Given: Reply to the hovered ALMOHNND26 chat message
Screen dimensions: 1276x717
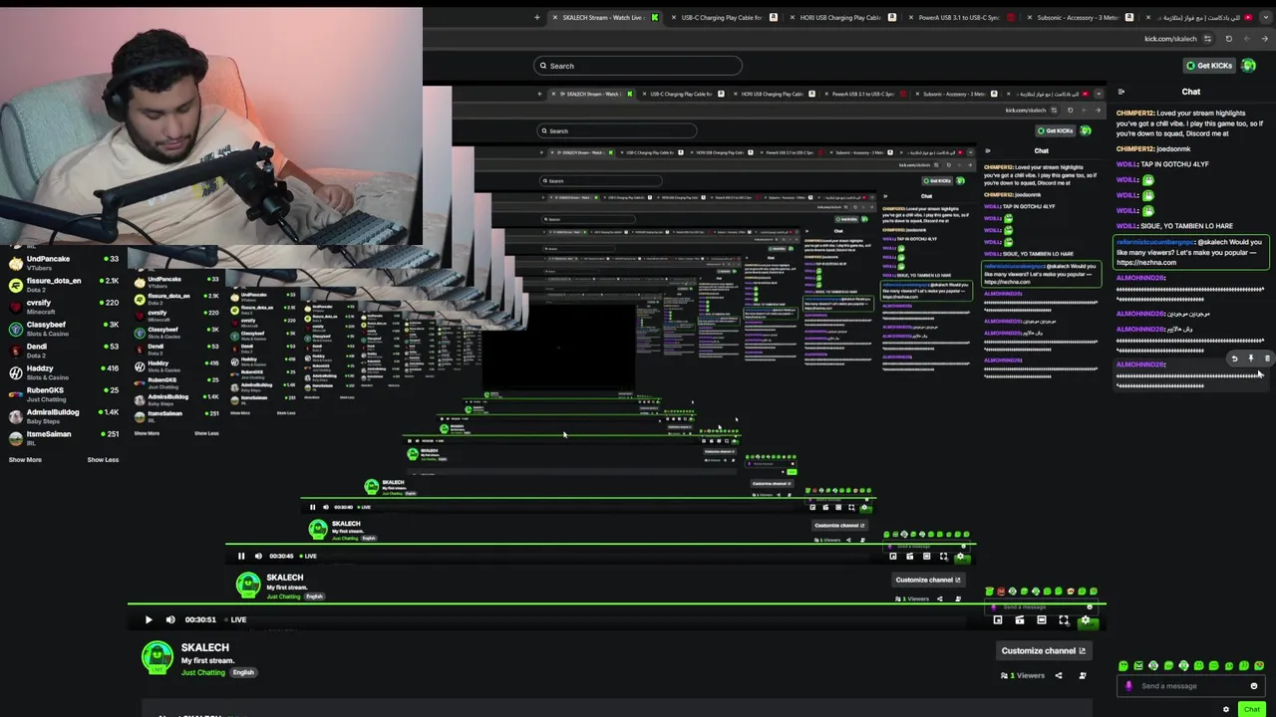Looking at the screenshot, I should [1234, 358].
